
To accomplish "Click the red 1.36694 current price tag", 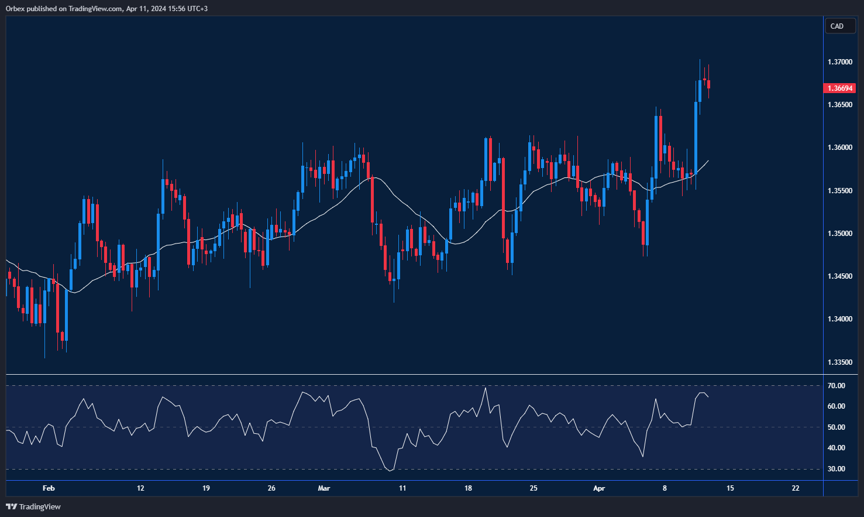I will point(839,88).
